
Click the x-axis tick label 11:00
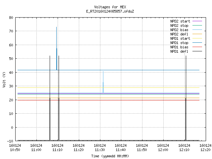(x=36, y=150)
